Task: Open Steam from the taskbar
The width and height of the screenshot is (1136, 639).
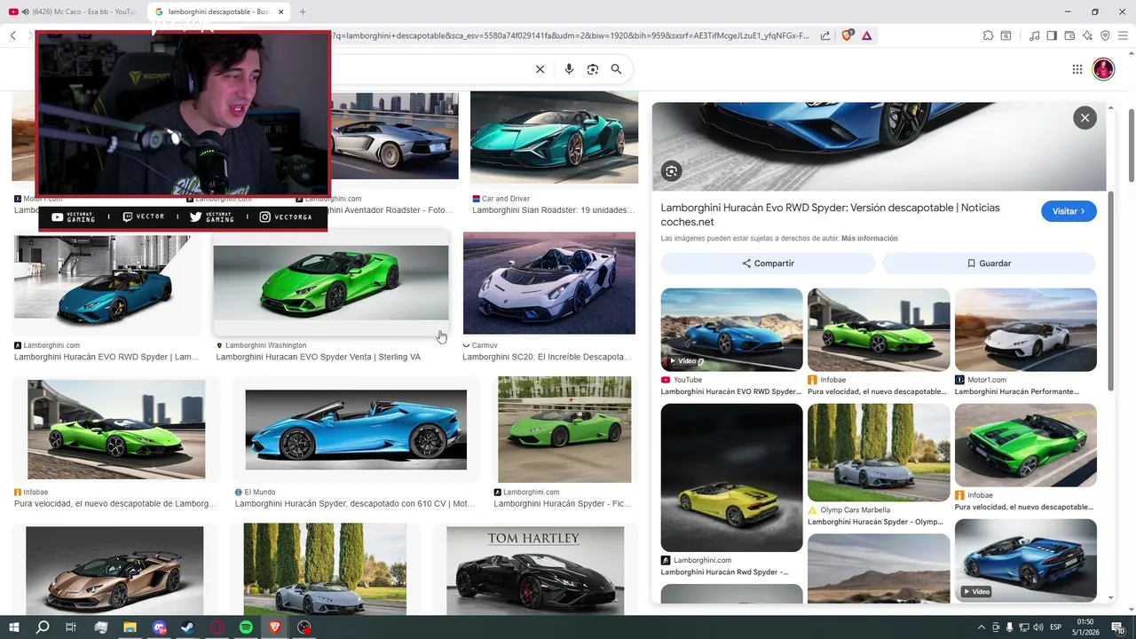Action: (x=188, y=627)
